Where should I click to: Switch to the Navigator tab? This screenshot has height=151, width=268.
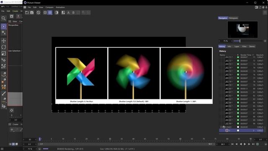coord(223,18)
